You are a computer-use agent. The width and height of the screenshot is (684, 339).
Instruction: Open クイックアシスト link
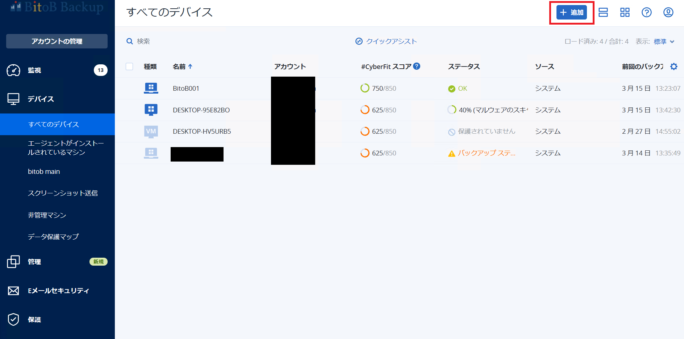click(392, 41)
